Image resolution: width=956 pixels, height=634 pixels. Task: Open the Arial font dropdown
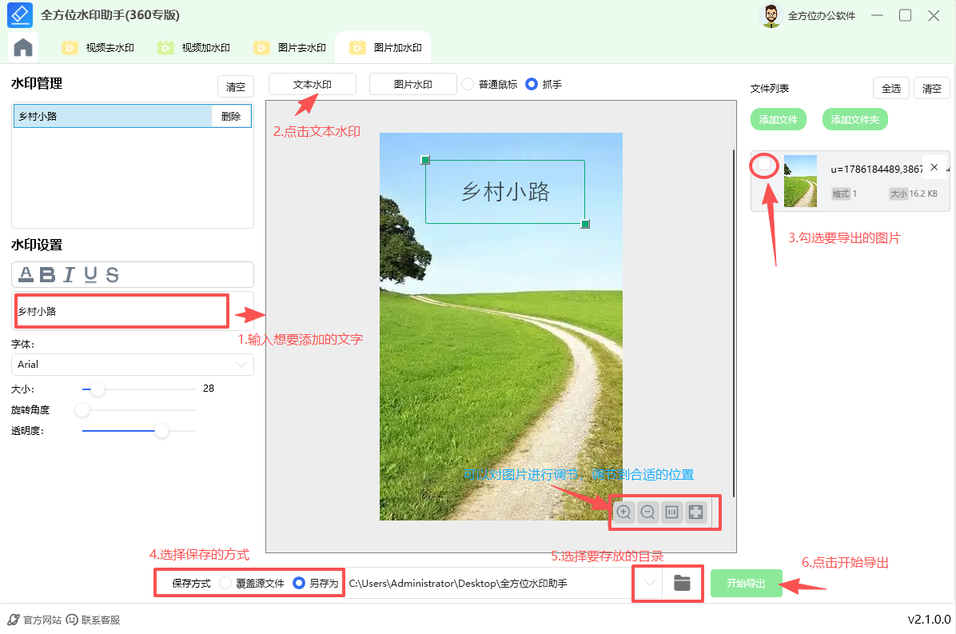(132, 365)
